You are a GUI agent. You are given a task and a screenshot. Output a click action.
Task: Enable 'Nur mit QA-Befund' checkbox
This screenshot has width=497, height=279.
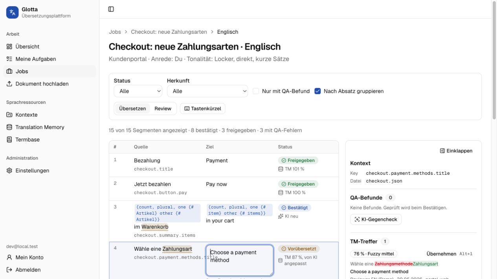[256, 91]
